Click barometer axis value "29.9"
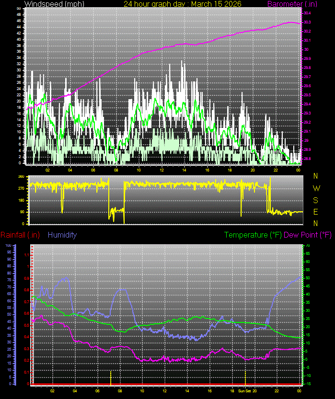Viewport: 335px width, 399px height. (307, 58)
